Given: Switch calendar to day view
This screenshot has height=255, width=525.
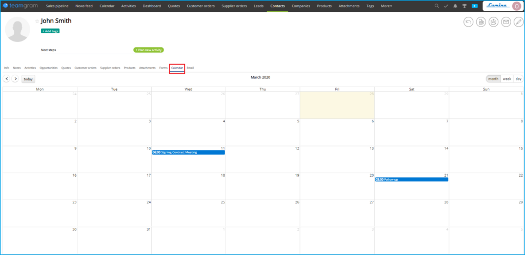Looking at the screenshot, I should click(518, 79).
